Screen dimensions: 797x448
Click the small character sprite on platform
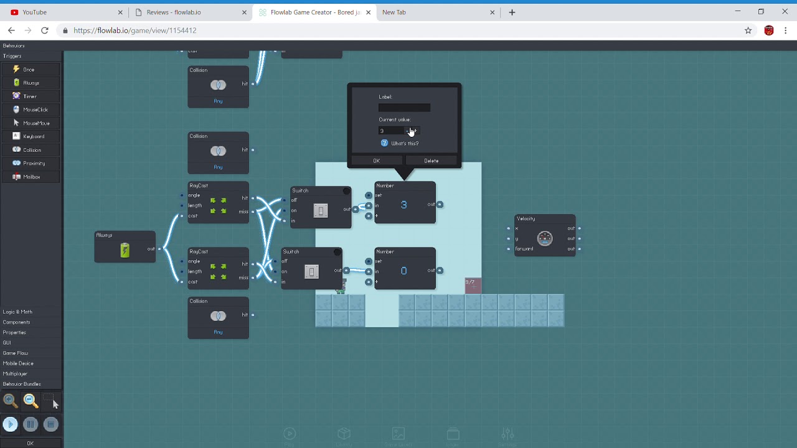[341, 287]
